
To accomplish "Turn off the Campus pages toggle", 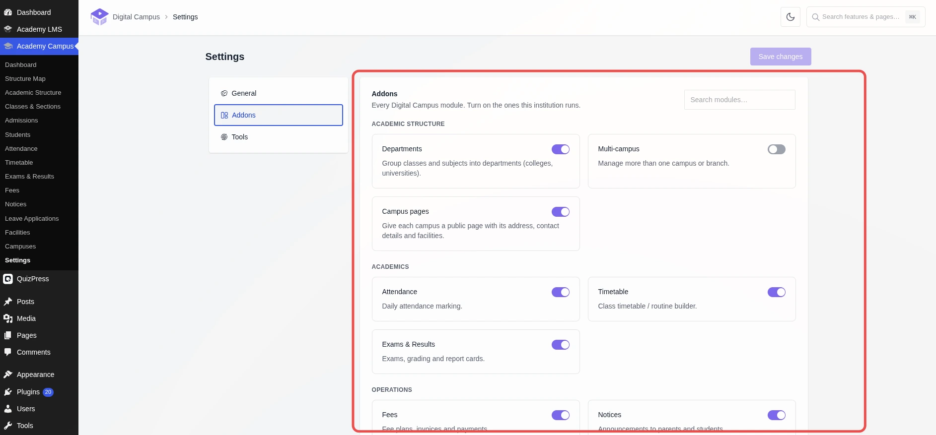I will tap(561, 212).
